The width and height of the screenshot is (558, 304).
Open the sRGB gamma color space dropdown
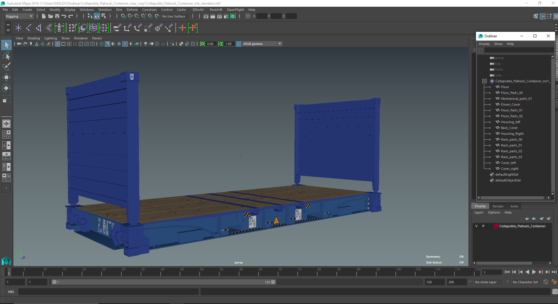tap(262, 44)
